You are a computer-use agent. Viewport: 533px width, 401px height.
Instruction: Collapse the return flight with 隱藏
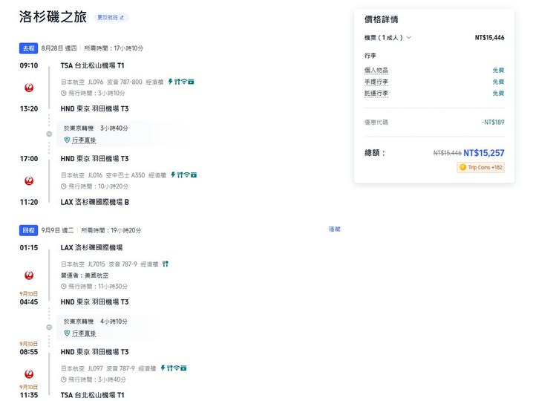334,229
